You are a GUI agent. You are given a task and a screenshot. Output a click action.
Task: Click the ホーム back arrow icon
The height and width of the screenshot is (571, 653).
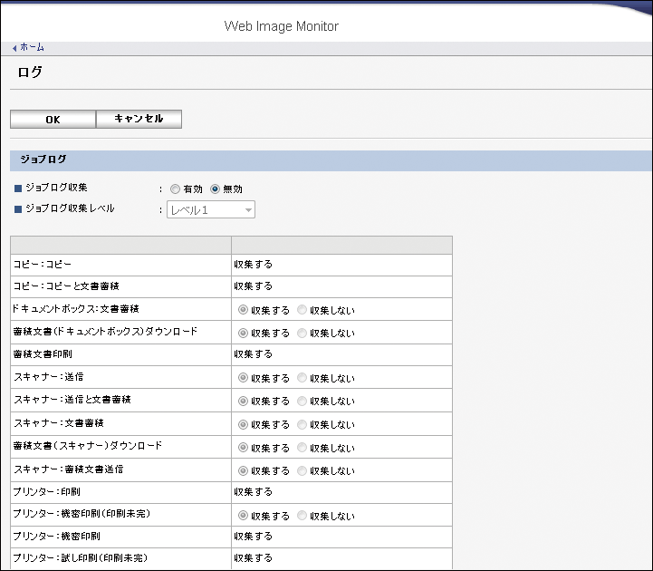(14, 48)
